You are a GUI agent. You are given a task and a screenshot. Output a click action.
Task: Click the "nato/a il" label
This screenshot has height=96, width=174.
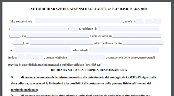tap(130, 21)
